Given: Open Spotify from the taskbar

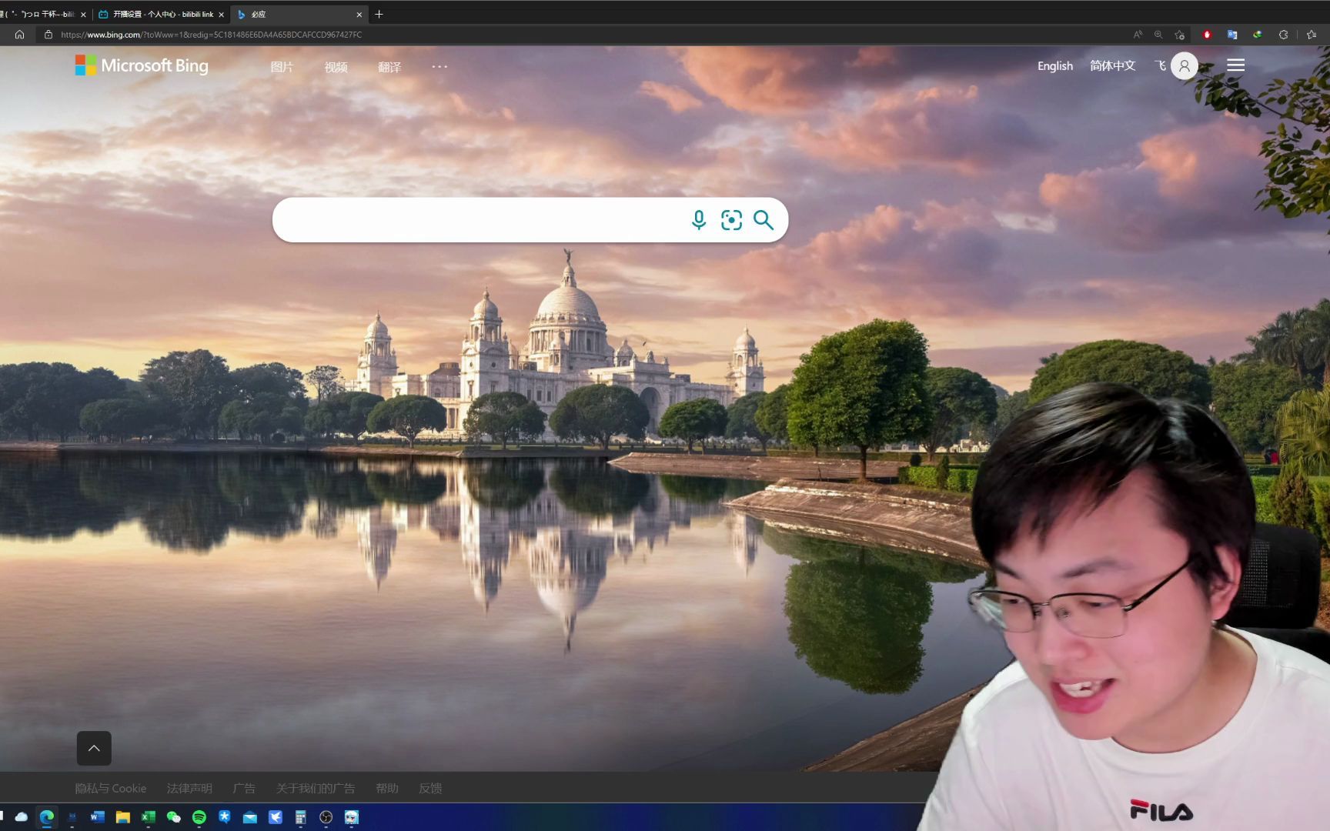Looking at the screenshot, I should coord(199,817).
